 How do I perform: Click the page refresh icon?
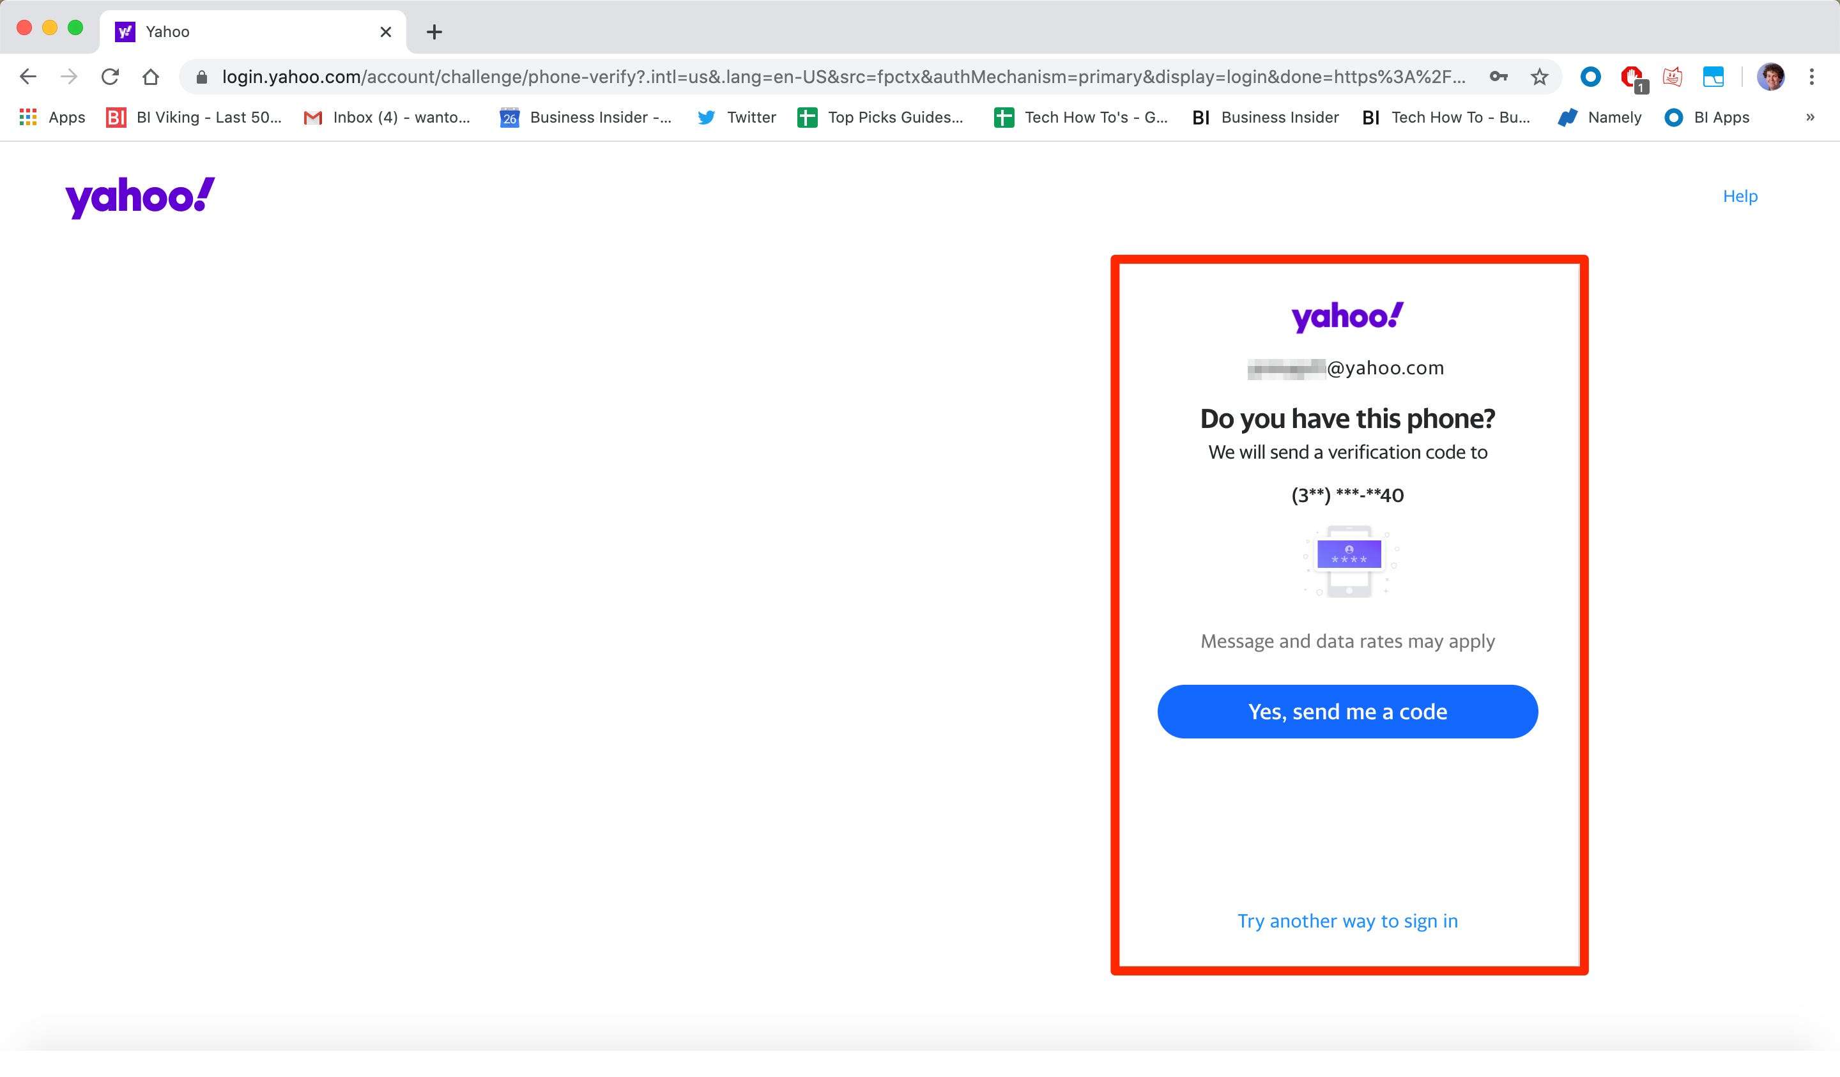point(111,78)
